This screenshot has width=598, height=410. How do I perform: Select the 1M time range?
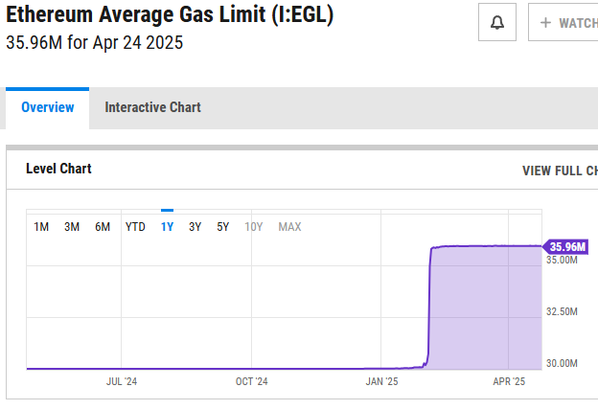(x=41, y=227)
